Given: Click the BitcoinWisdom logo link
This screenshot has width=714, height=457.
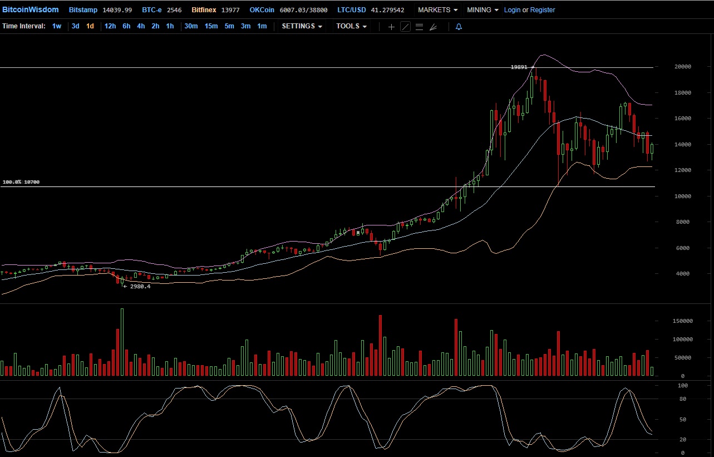Looking at the screenshot, I should (x=30, y=10).
